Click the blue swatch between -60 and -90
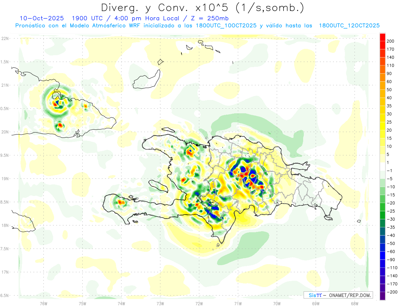This screenshot has width=398, height=308. coord(382,256)
